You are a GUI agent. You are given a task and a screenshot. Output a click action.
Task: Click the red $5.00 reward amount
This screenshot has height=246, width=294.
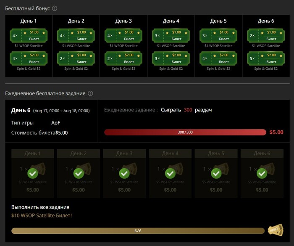[x=276, y=132]
